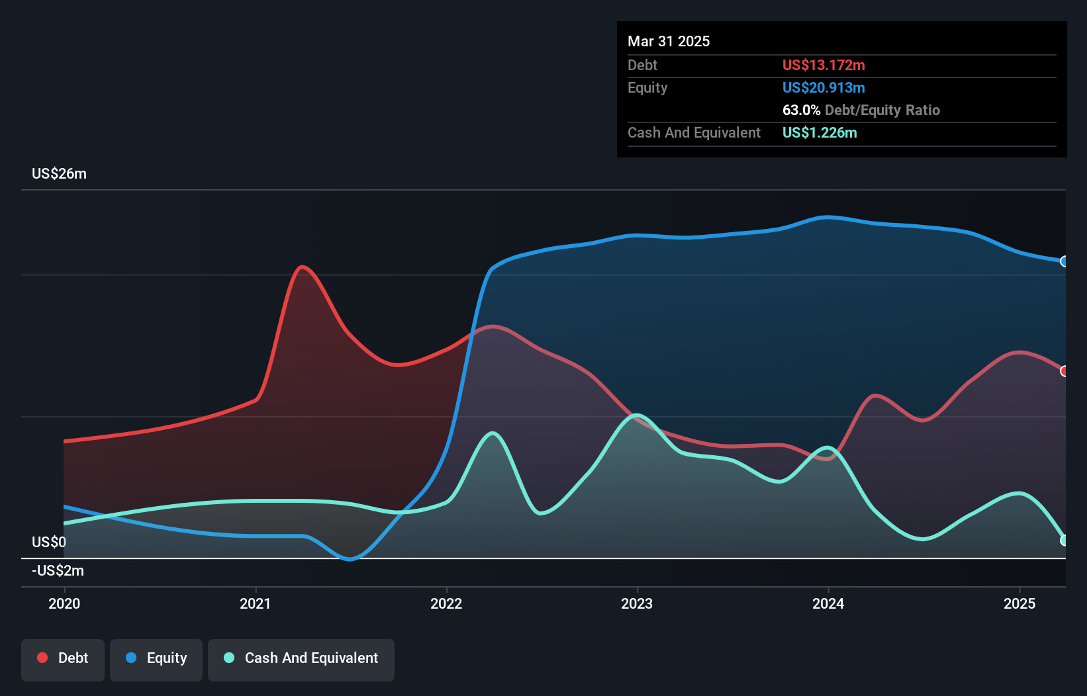Click the tooltip Cash And Equivalent label
This screenshot has height=696, width=1087.
694,133
